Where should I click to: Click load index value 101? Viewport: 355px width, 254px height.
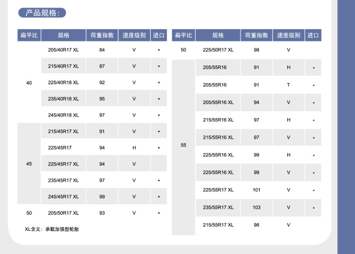click(257, 190)
